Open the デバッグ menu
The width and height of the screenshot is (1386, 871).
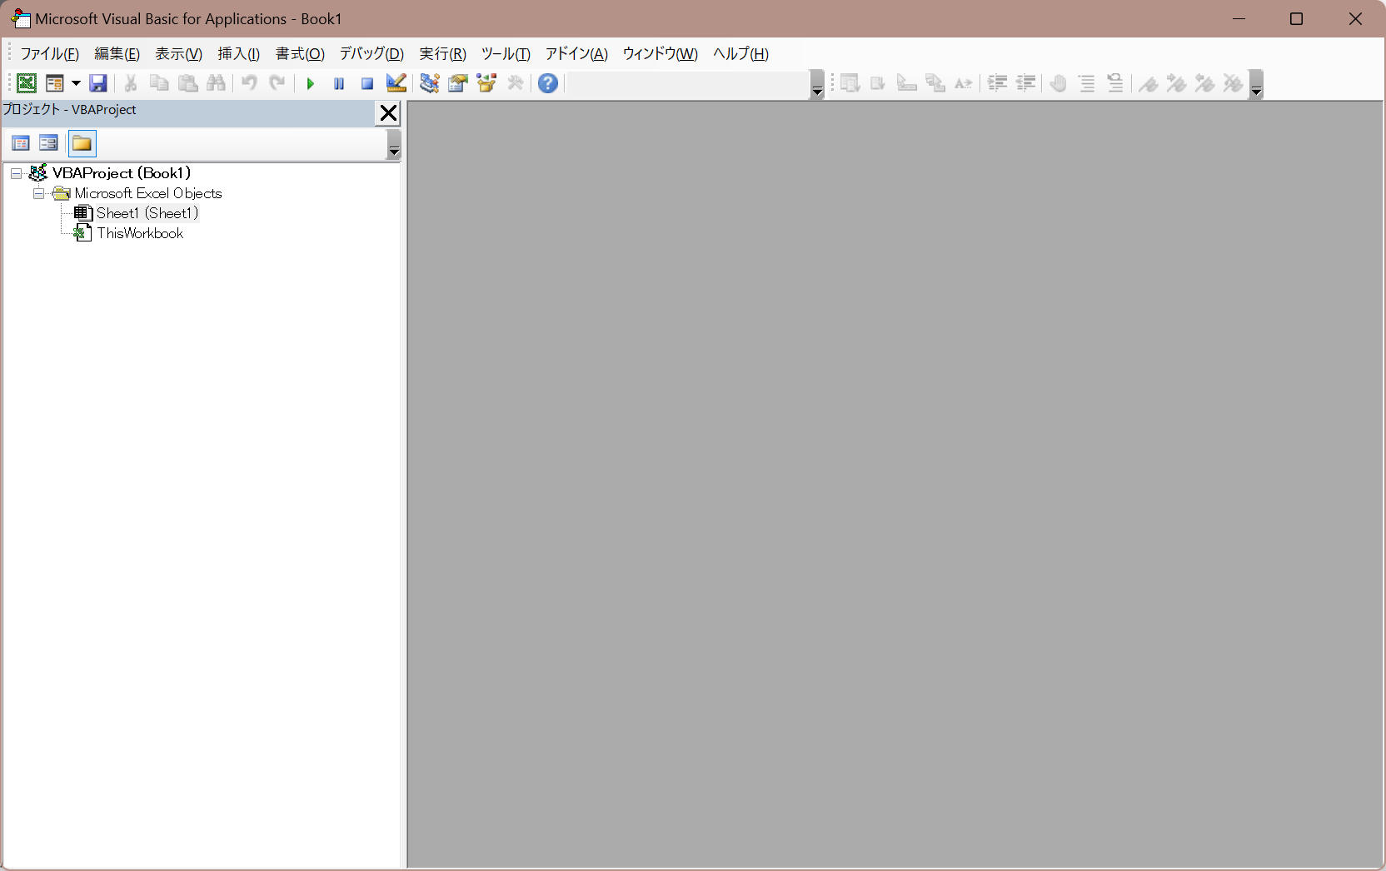point(371,53)
